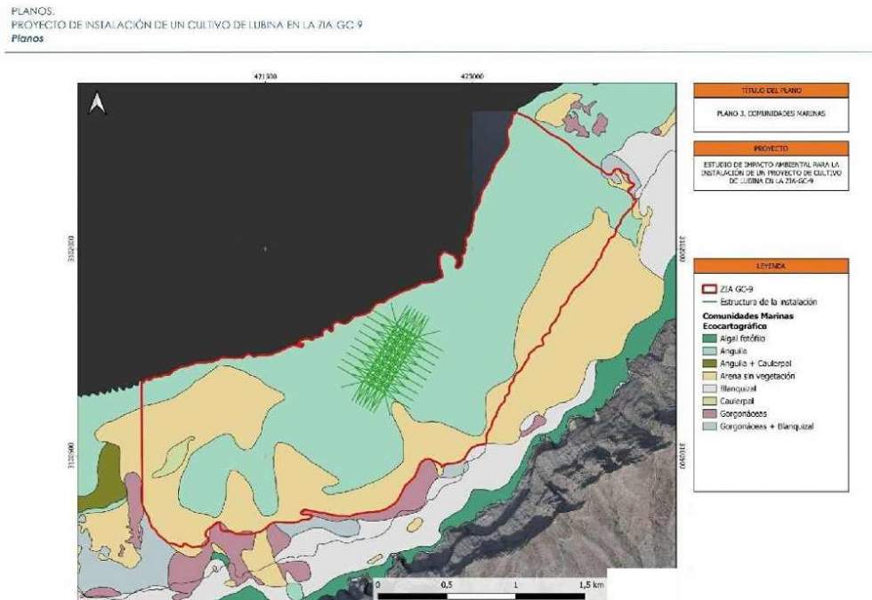Select the text "PLANO 3. COMUNIDADES MARINAS"
872x600 pixels.
click(771, 114)
